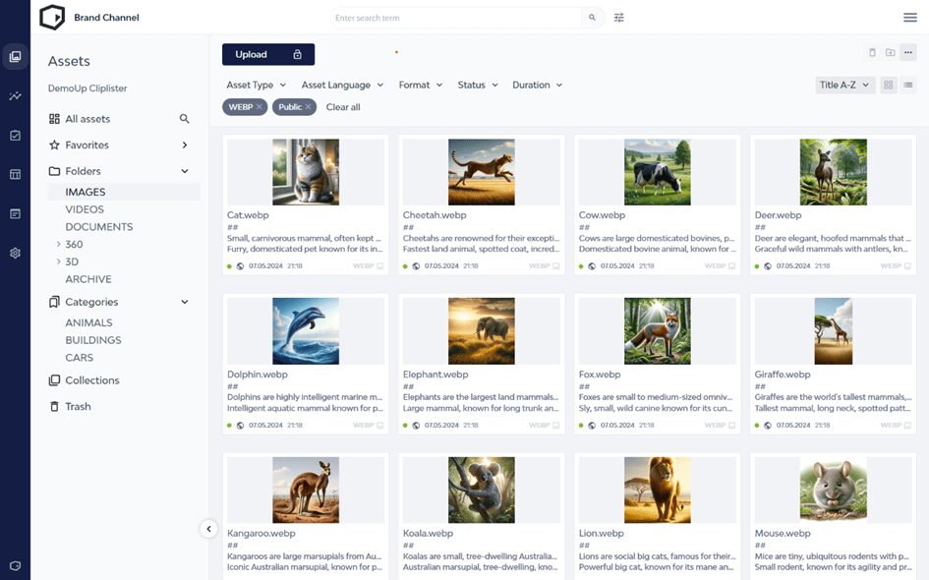Click the move-to-folder icon in the toolbar
This screenshot has height=580, width=929.
pos(890,53)
